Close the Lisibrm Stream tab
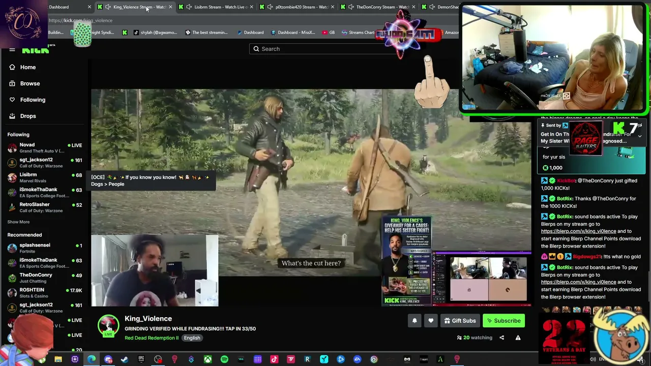 point(251,7)
